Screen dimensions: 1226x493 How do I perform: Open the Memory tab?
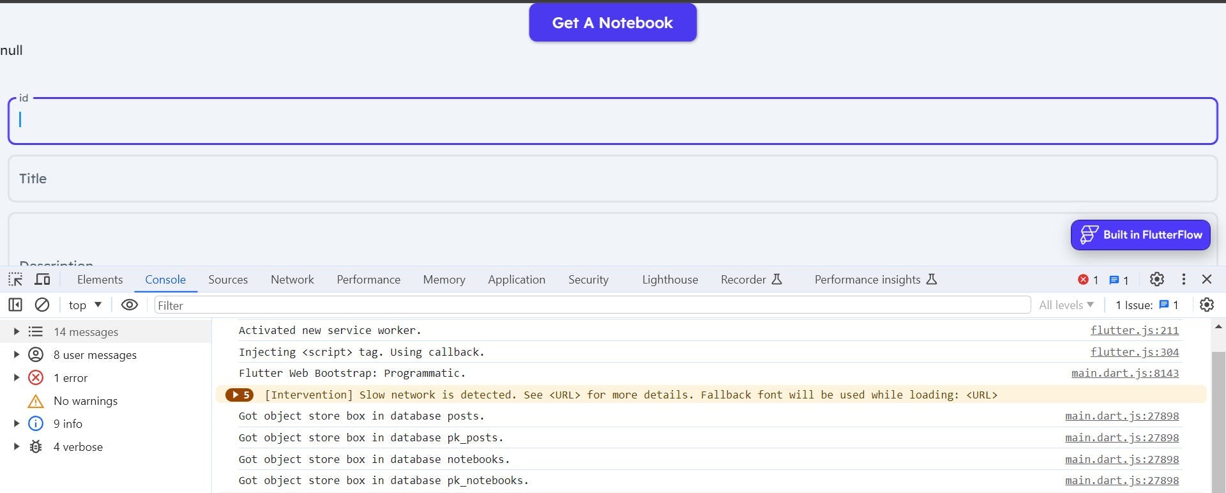pyautogui.click(x=444, y=280)
